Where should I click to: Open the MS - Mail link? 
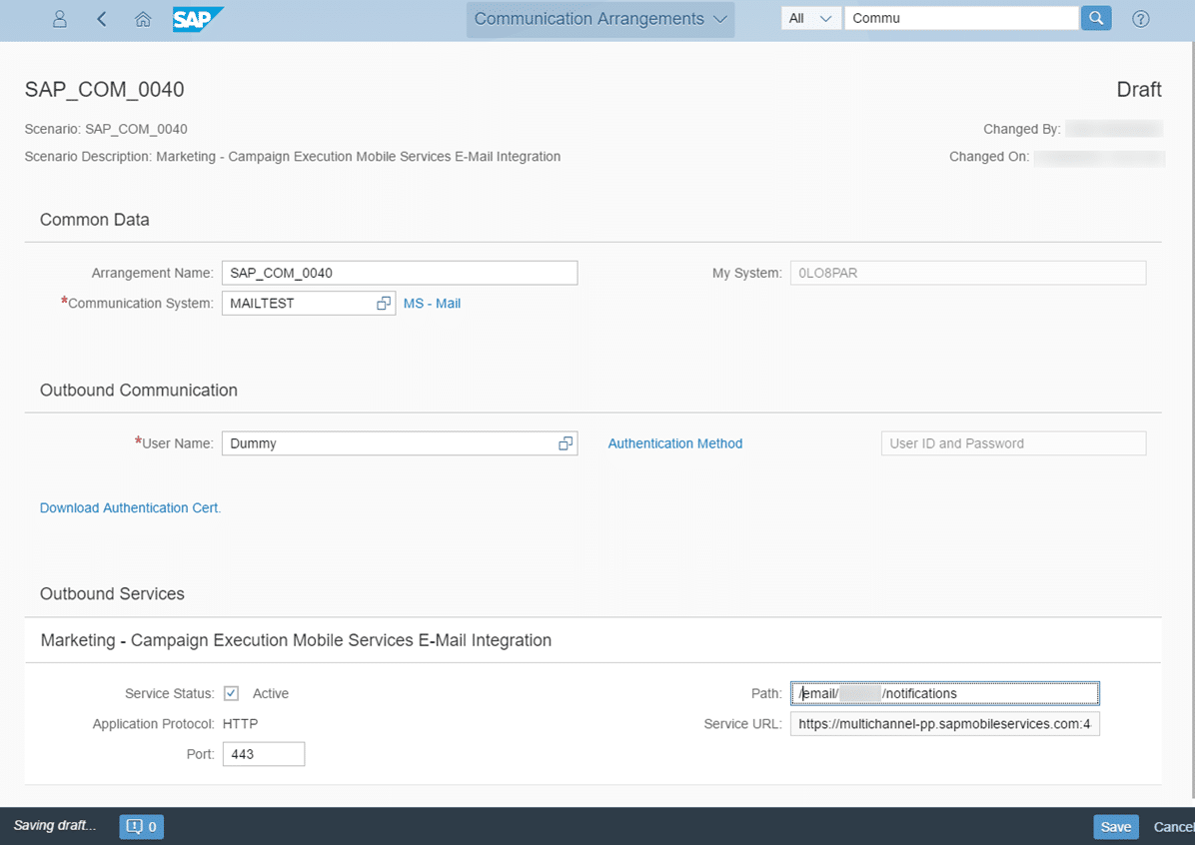pos(432,304)
